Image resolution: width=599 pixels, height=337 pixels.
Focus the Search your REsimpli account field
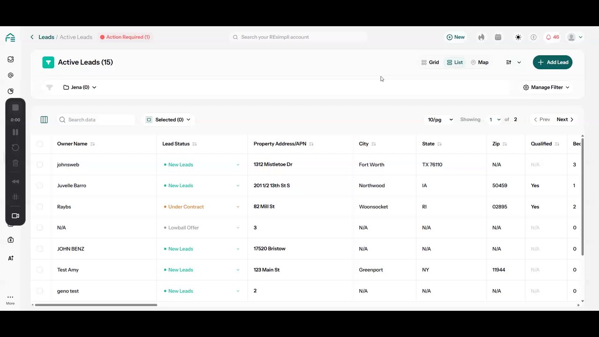(299, 37)
